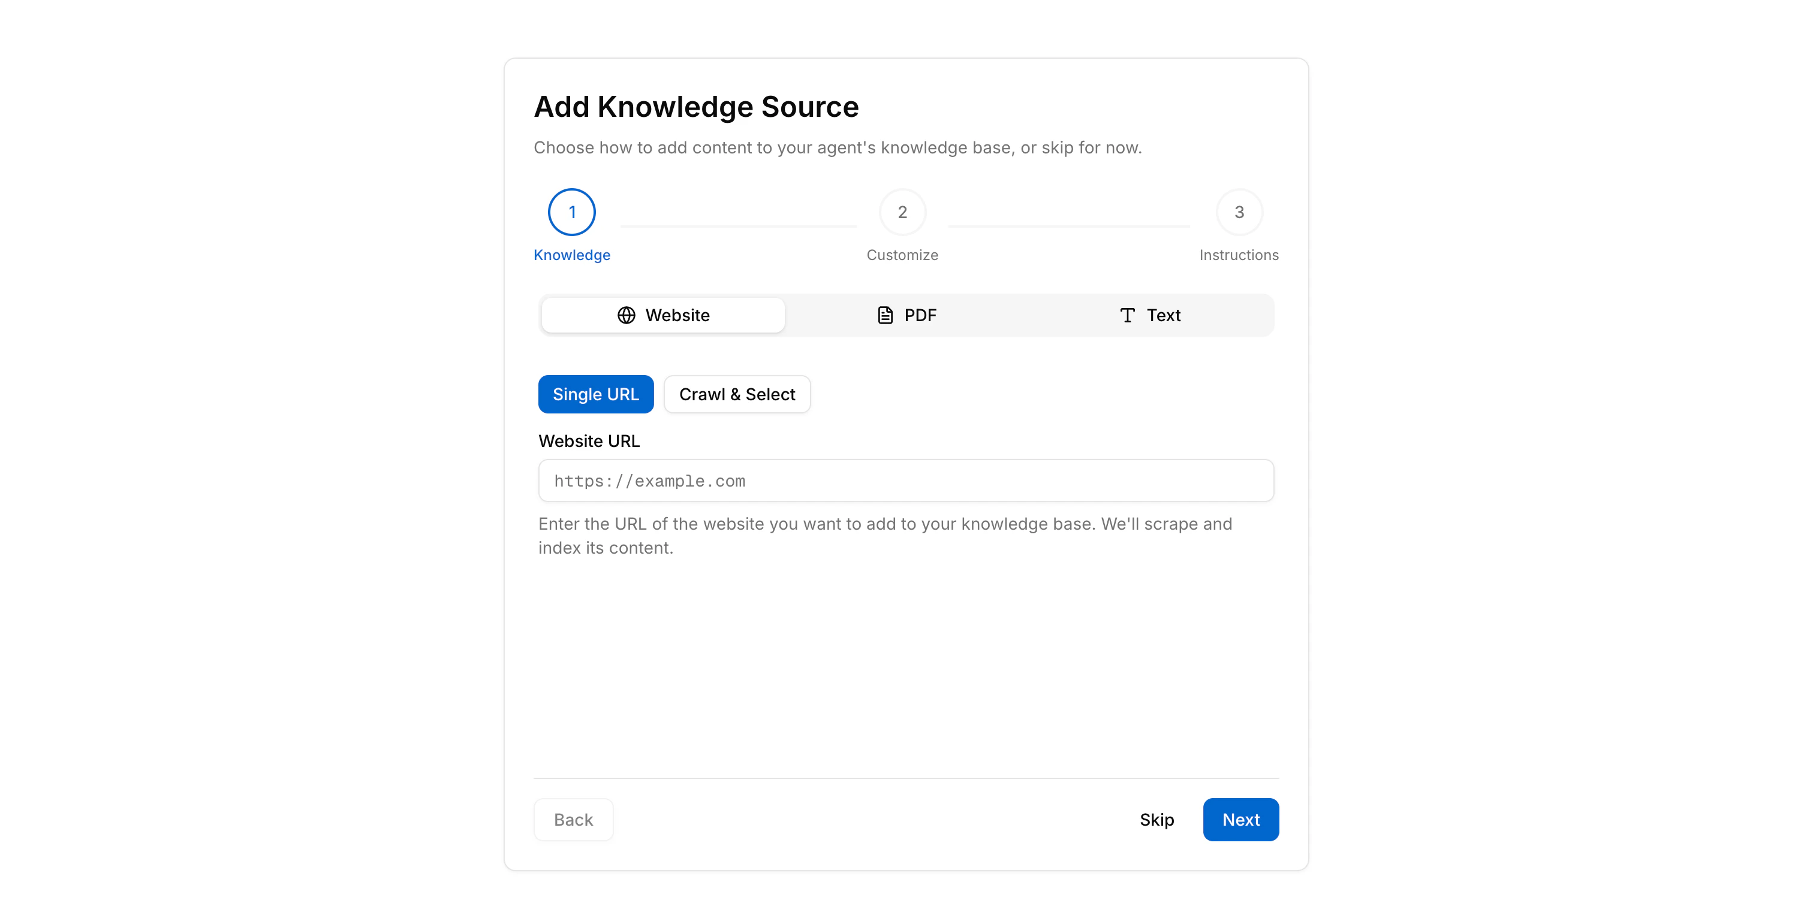Click the Add Knowledge Source heading
The width and height of the screenshot is (1813, 900).
[696, 106]
